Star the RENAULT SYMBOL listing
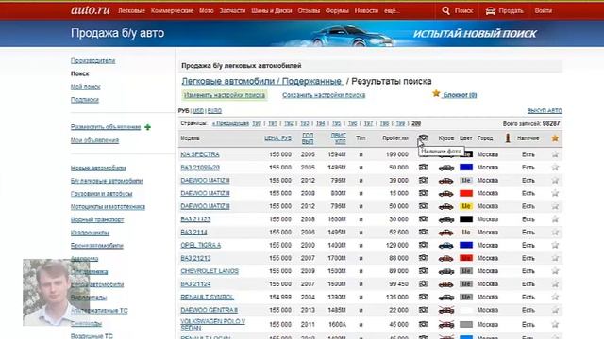 point(555,298)
